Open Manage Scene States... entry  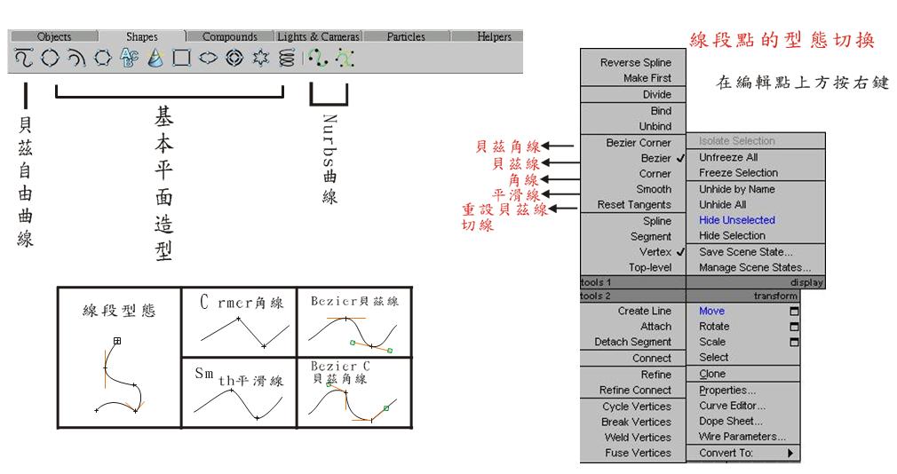click(x=756, y=267)
